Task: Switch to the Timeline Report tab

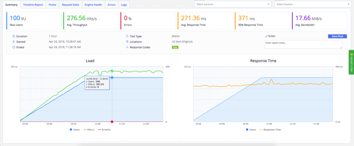Action: tap(33, 5)
